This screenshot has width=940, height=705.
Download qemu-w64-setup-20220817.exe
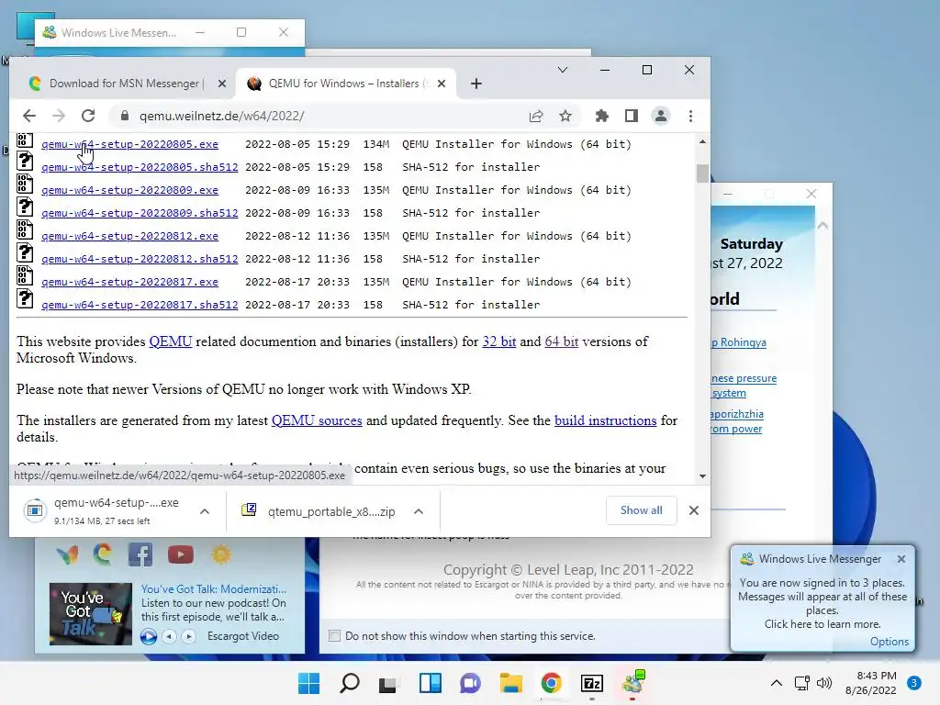(129, 282)
